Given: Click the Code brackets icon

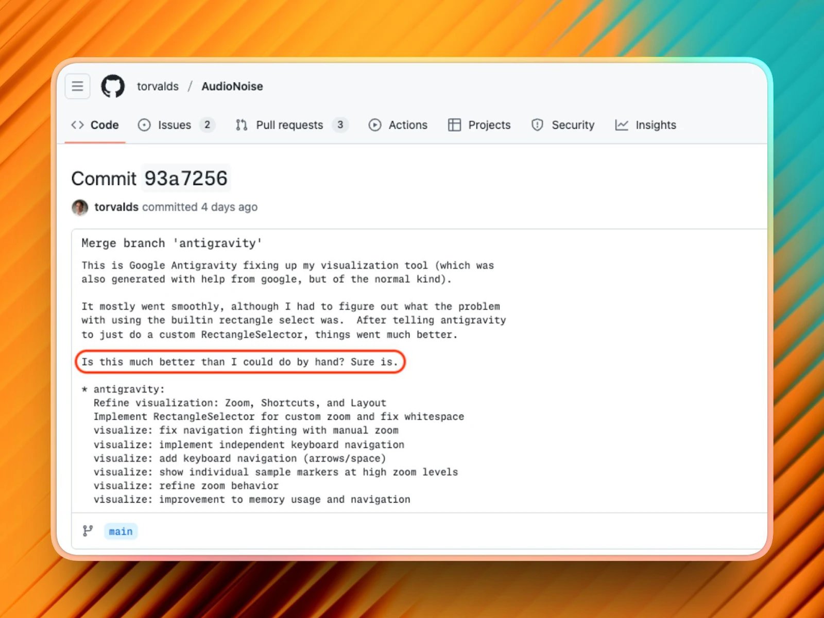Looking at the screenshot, I should point(77,125).
